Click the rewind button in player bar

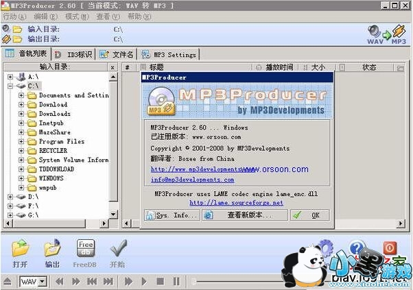point(60,282)
